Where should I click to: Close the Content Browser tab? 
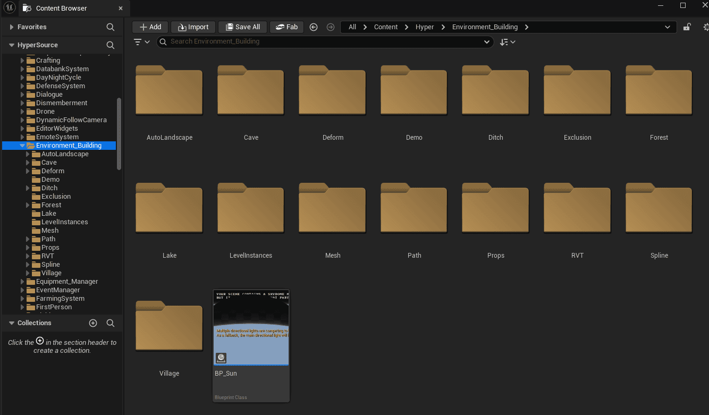click(x=121, y=9)
